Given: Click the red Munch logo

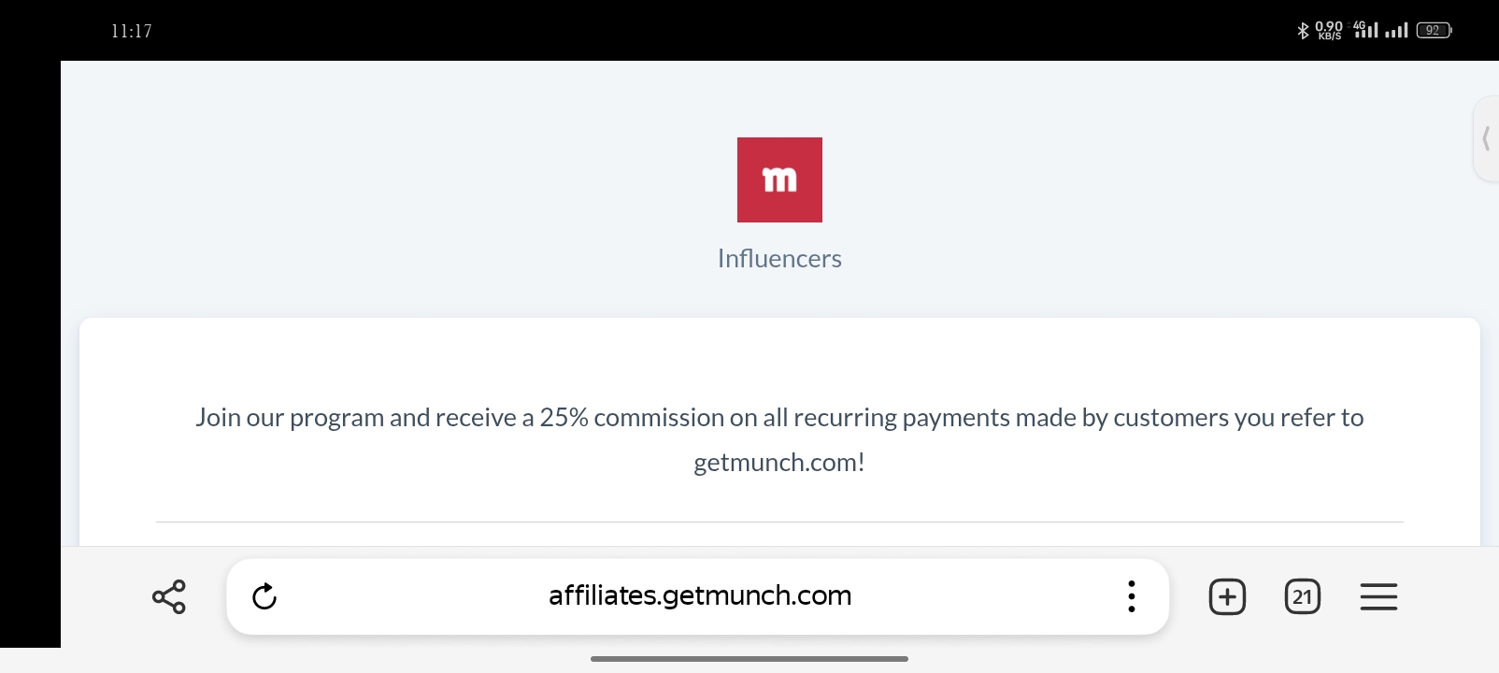Looking at the screenshot, I should (779, 179).
